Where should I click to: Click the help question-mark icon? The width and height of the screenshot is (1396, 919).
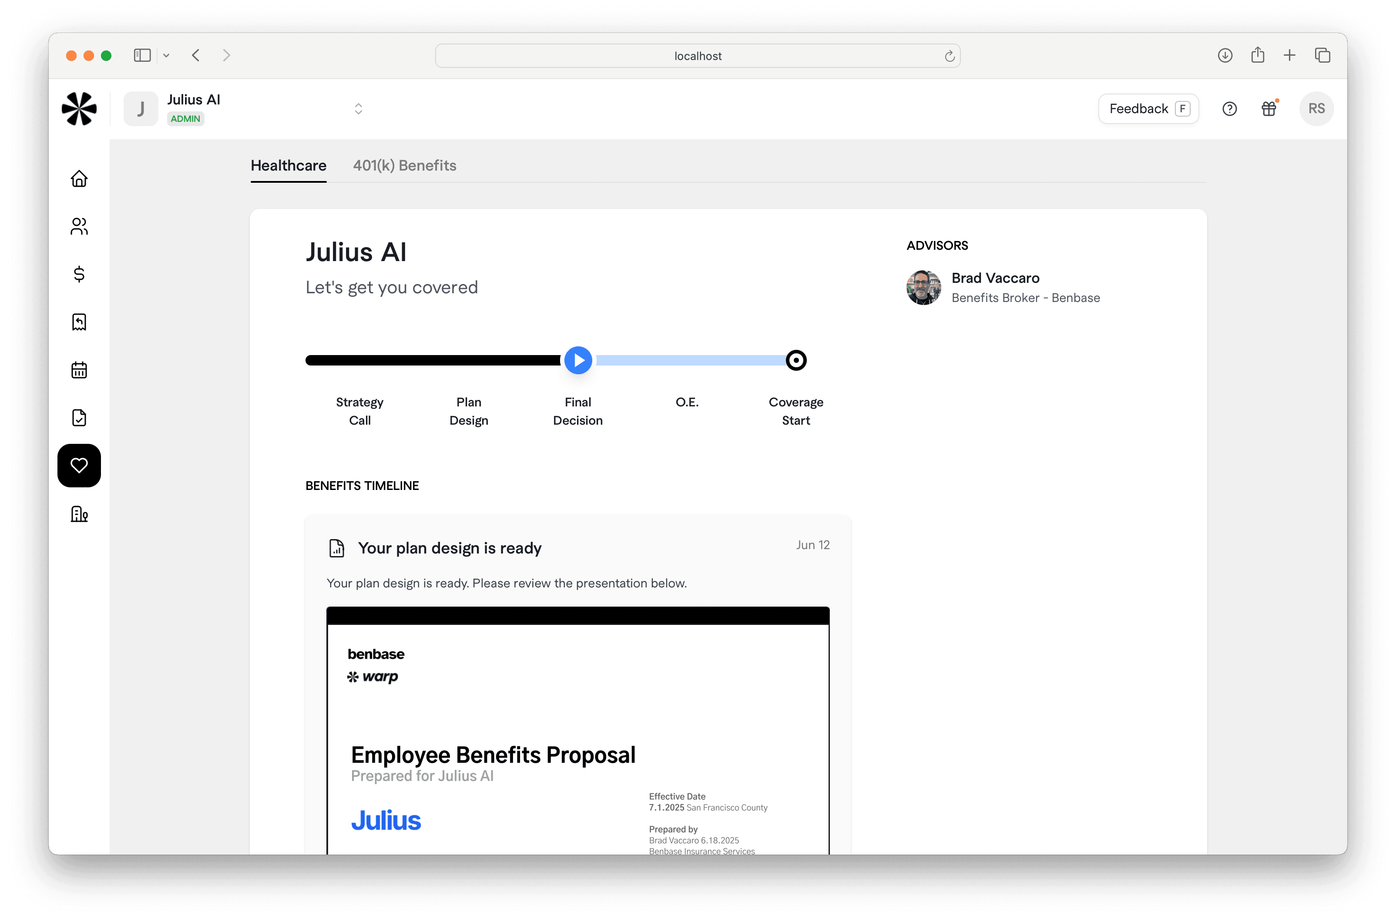(1229, 108)
